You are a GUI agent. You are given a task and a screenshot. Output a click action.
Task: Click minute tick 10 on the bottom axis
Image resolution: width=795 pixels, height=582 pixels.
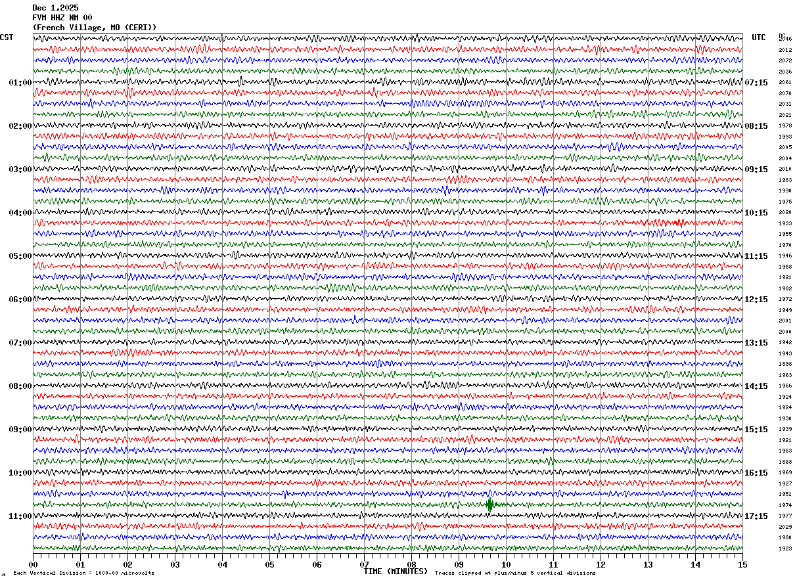pos(506,564)
